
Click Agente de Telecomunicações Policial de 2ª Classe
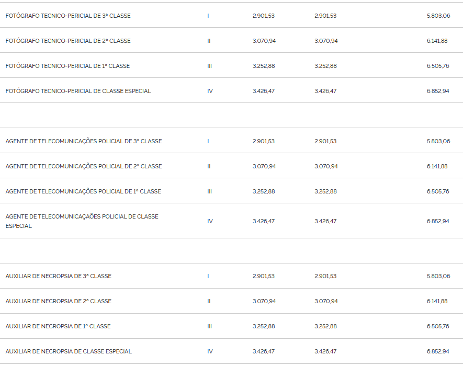84,166
